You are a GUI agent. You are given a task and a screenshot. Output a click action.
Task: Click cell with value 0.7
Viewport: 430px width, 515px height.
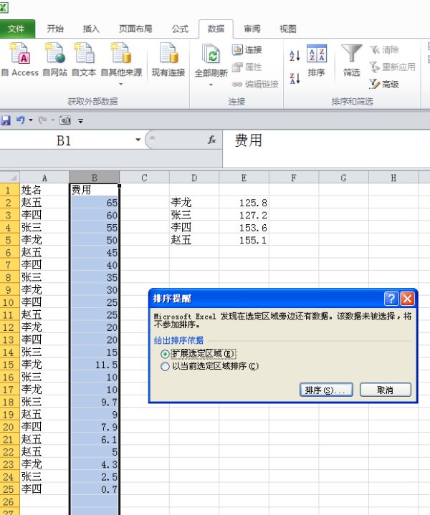[95, 489]
